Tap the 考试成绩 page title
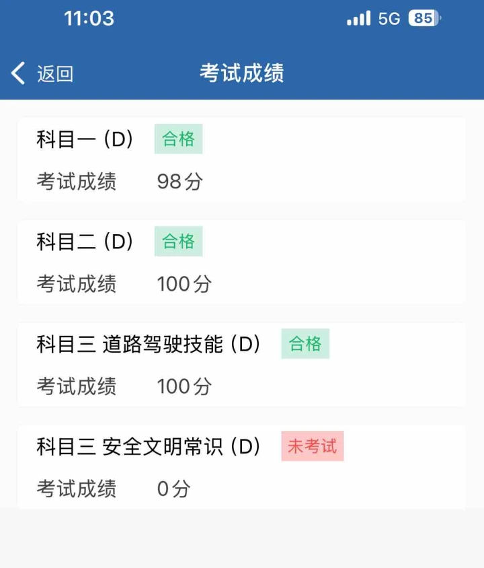Viewport: 484px width, 568px height. pos(242,73)
